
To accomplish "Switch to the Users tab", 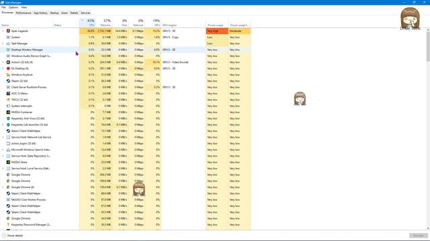I will (64, 13).
